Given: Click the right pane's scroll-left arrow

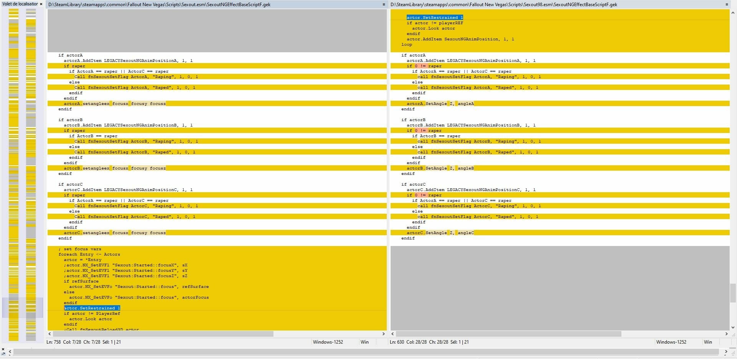Looking at the screenshot, I should pos(393,334).
